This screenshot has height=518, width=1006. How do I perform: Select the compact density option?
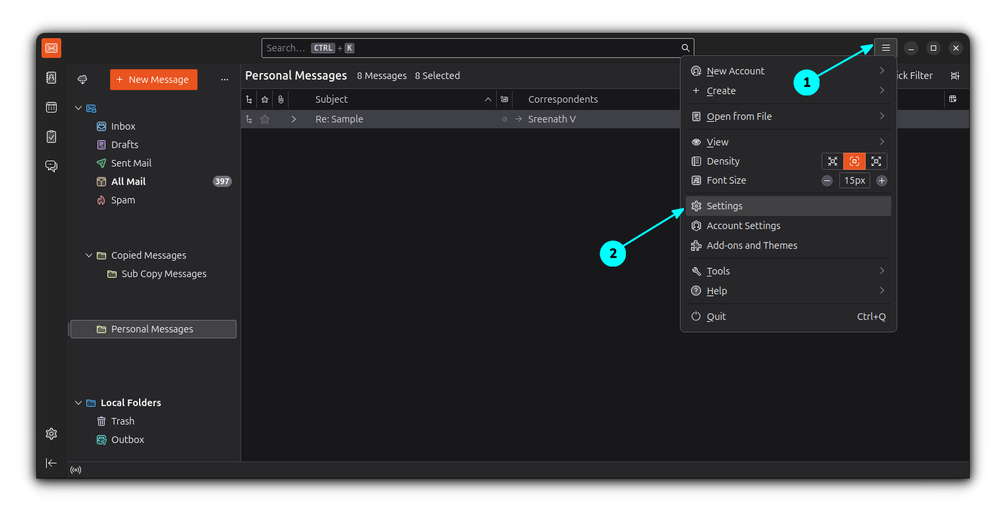pos(833,161)
